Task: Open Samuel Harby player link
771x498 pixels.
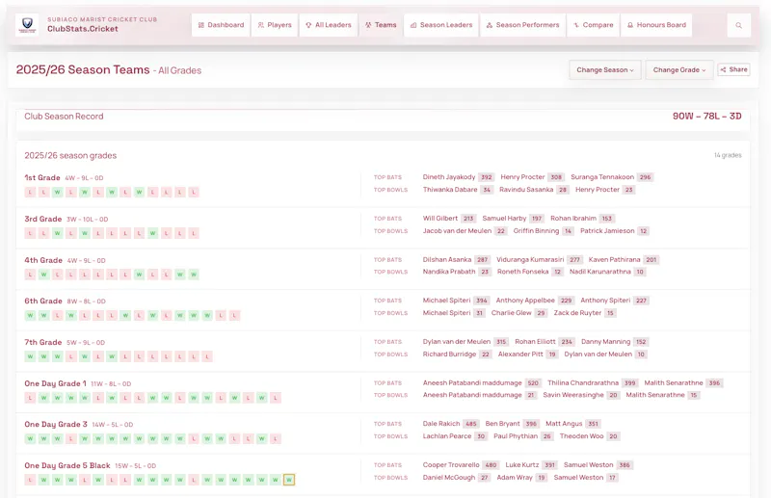Action: (x=504, y=219)
